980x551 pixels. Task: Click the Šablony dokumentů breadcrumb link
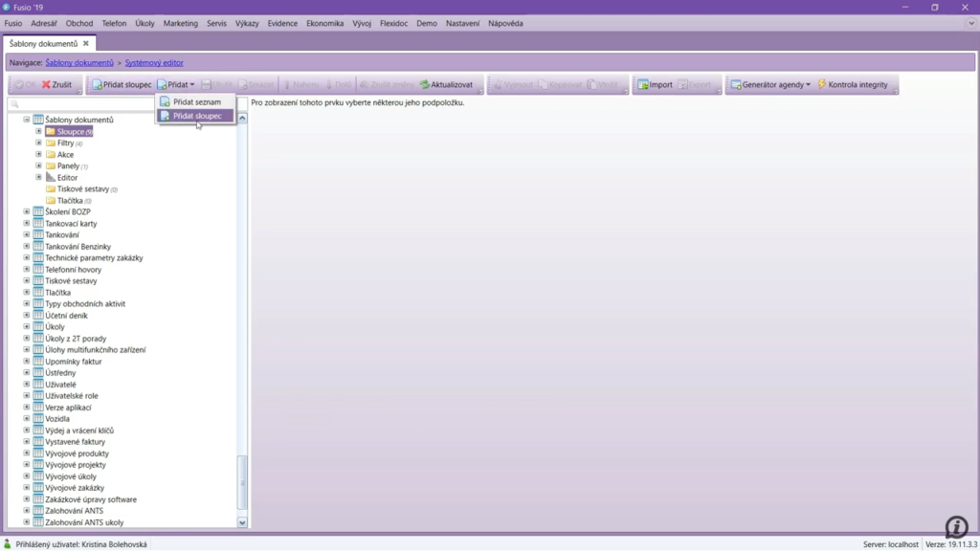[79, 63]
